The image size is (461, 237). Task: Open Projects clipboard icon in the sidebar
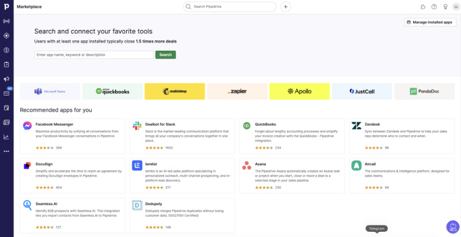click(6, 64)
